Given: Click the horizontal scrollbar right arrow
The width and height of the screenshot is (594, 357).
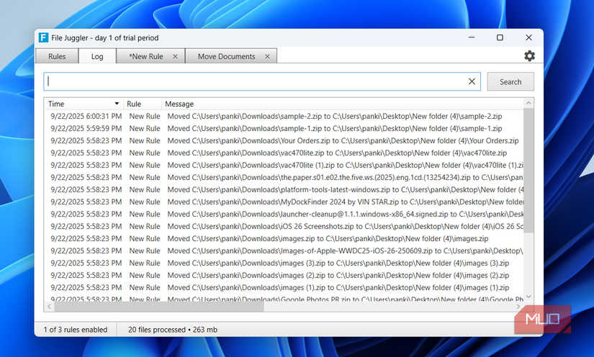Looking at the screenshot, I should pos(518,307).
